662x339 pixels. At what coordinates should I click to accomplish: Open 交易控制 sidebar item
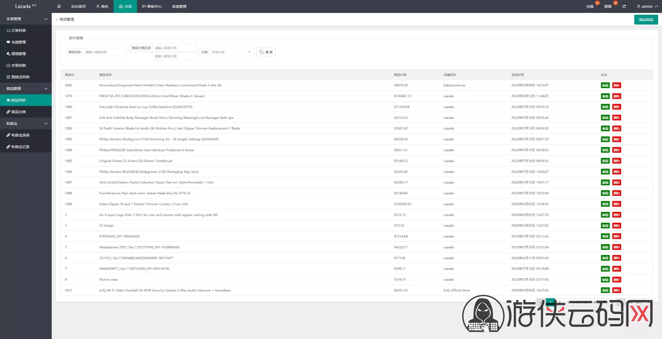(x=26, y=65)
